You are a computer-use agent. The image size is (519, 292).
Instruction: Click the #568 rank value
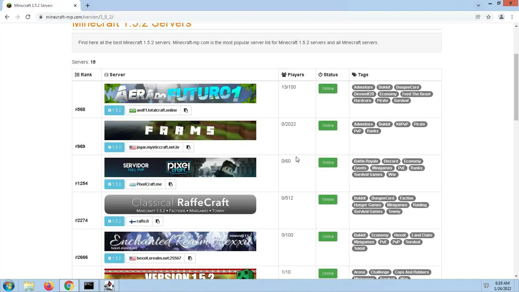point(80,109)
